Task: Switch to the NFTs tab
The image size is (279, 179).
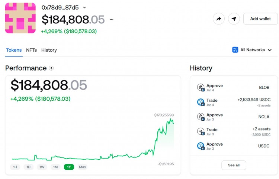Action: (31, 50)
